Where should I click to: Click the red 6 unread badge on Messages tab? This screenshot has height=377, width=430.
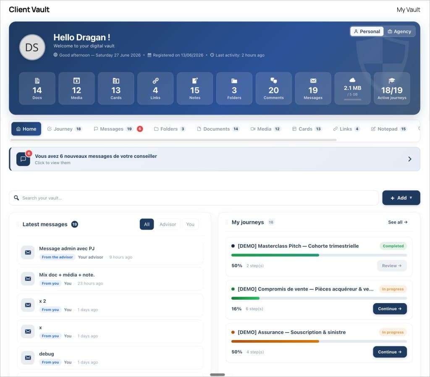tap(140, 129)
